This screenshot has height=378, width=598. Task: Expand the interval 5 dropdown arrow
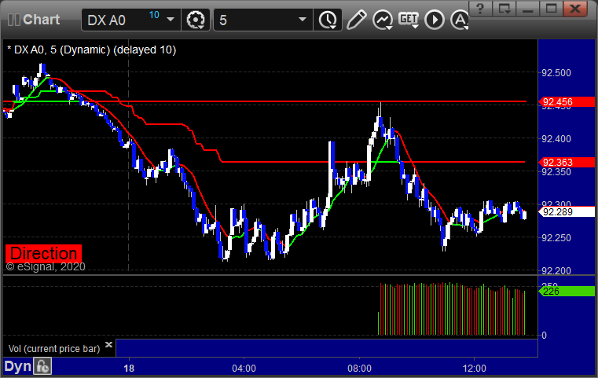(303, 20)
